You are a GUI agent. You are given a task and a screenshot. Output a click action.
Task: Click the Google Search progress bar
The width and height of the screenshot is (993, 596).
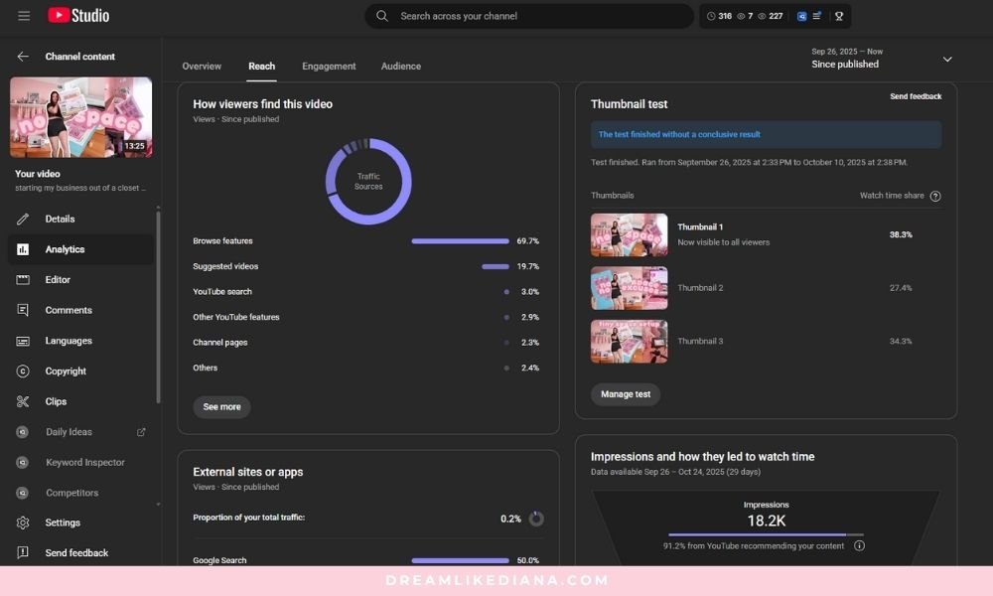pos(461,560)
